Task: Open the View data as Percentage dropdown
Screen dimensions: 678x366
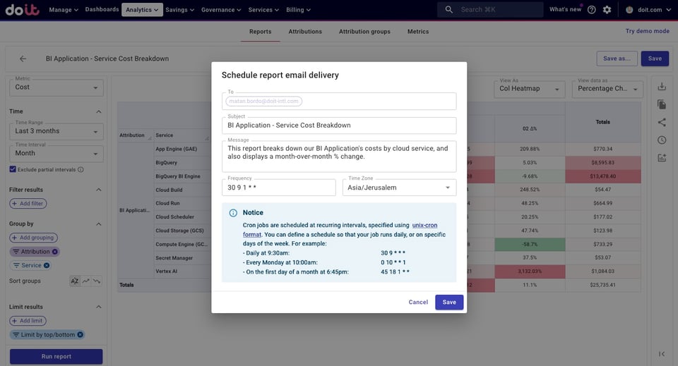Action: (x=607, y=89)
